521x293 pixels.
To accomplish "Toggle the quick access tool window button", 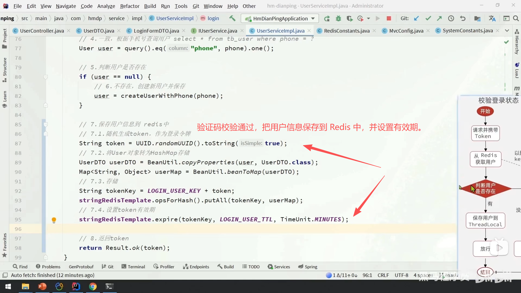I will [x=5, y=275].
